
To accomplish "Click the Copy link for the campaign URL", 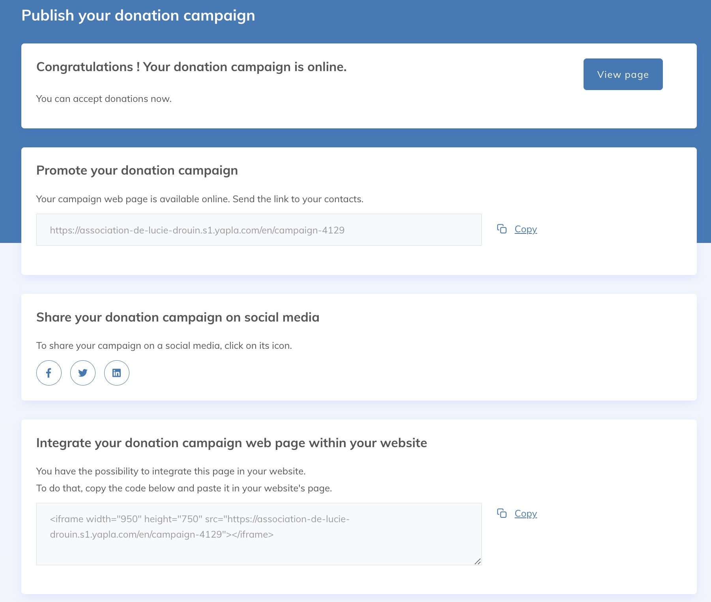I will [x=525, y=229].
